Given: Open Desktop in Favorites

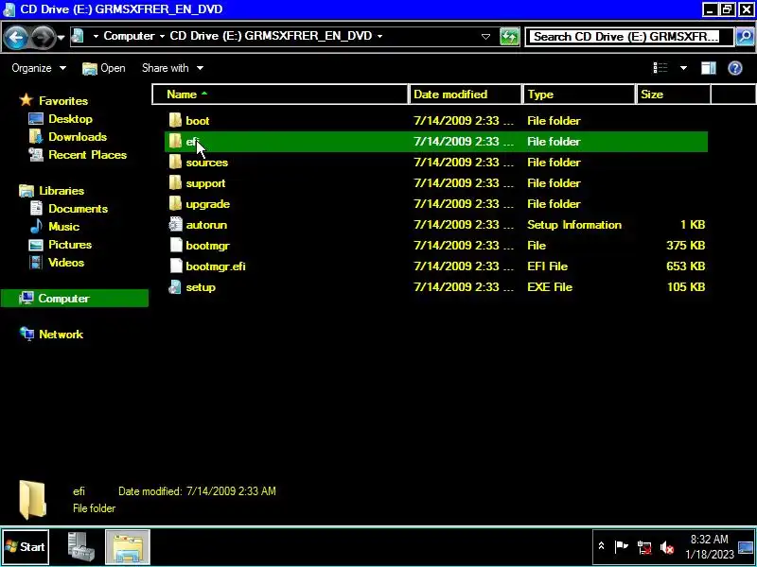Looking at the screenshot, I should pos(70,119).
